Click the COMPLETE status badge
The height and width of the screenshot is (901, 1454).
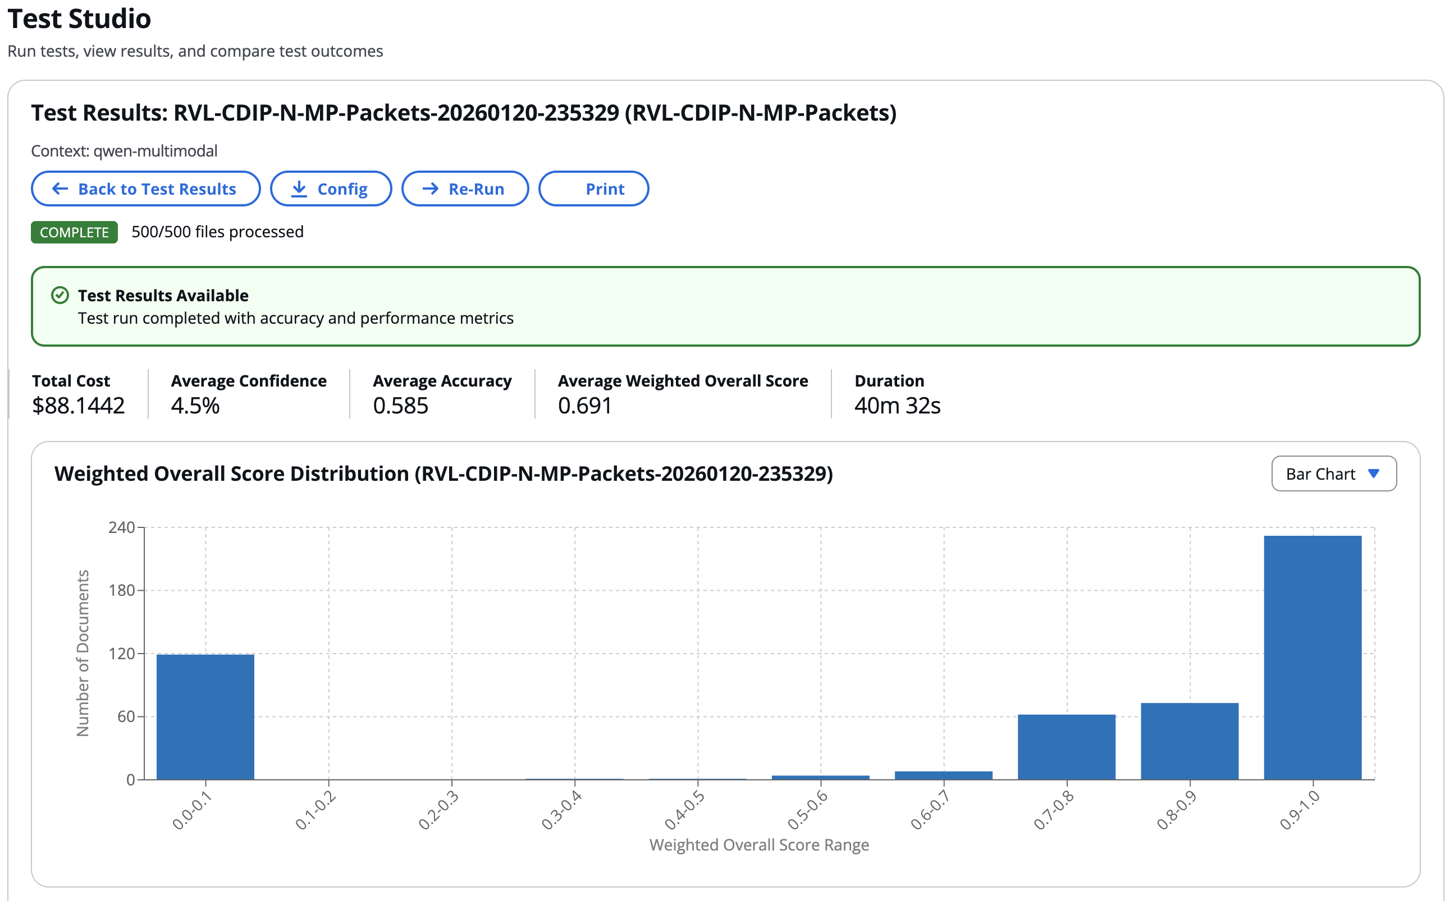[x=75, y=232]
